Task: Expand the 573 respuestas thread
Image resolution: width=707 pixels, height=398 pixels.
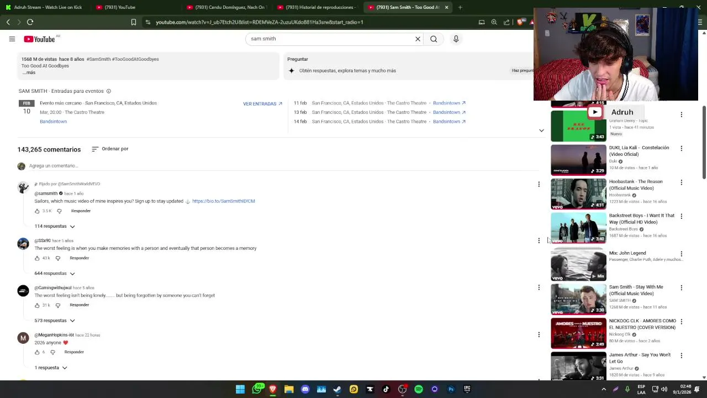Action: (x=55, y=321)
